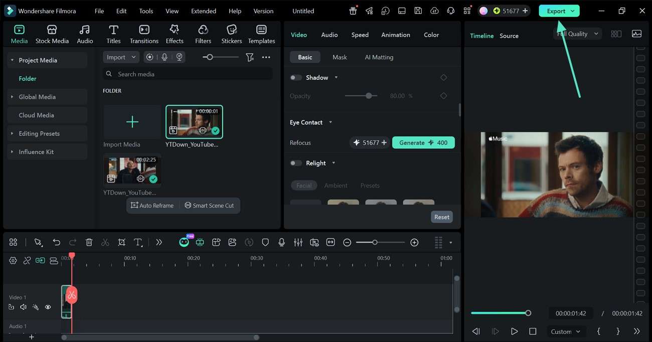Open the Effects tab

click(x=175, y=34)
